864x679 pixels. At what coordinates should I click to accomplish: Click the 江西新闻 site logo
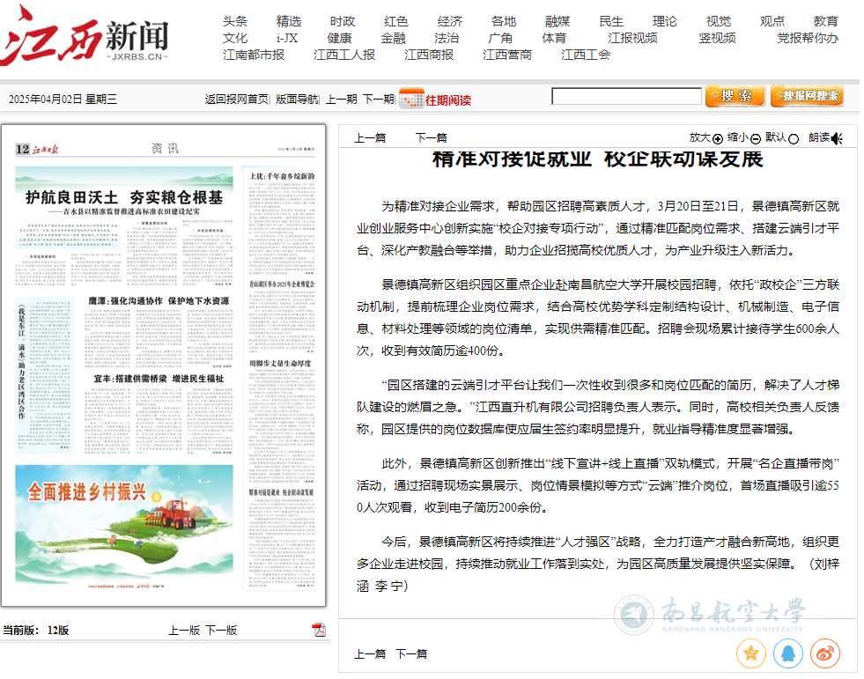pos(85,37)
